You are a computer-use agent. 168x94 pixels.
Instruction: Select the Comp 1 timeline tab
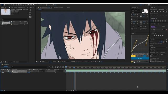tap(6, 64)
